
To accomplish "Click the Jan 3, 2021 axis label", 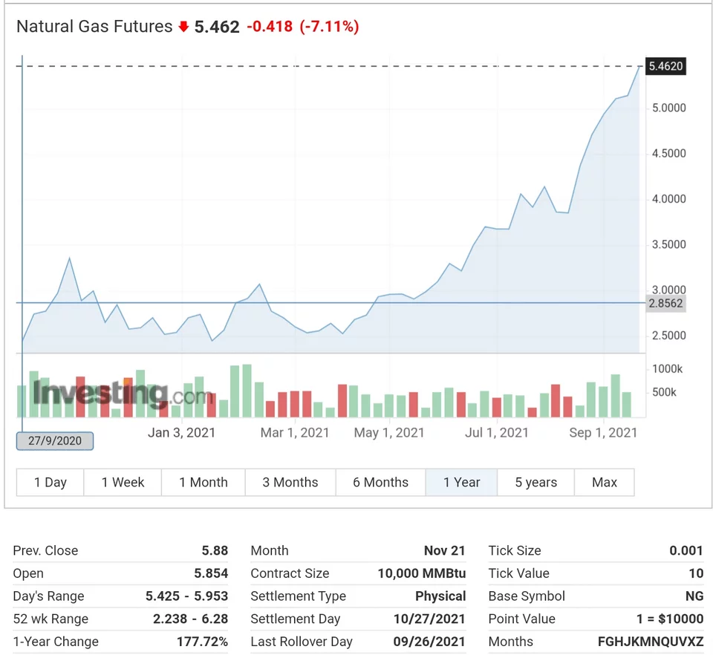I will (181, 432).
